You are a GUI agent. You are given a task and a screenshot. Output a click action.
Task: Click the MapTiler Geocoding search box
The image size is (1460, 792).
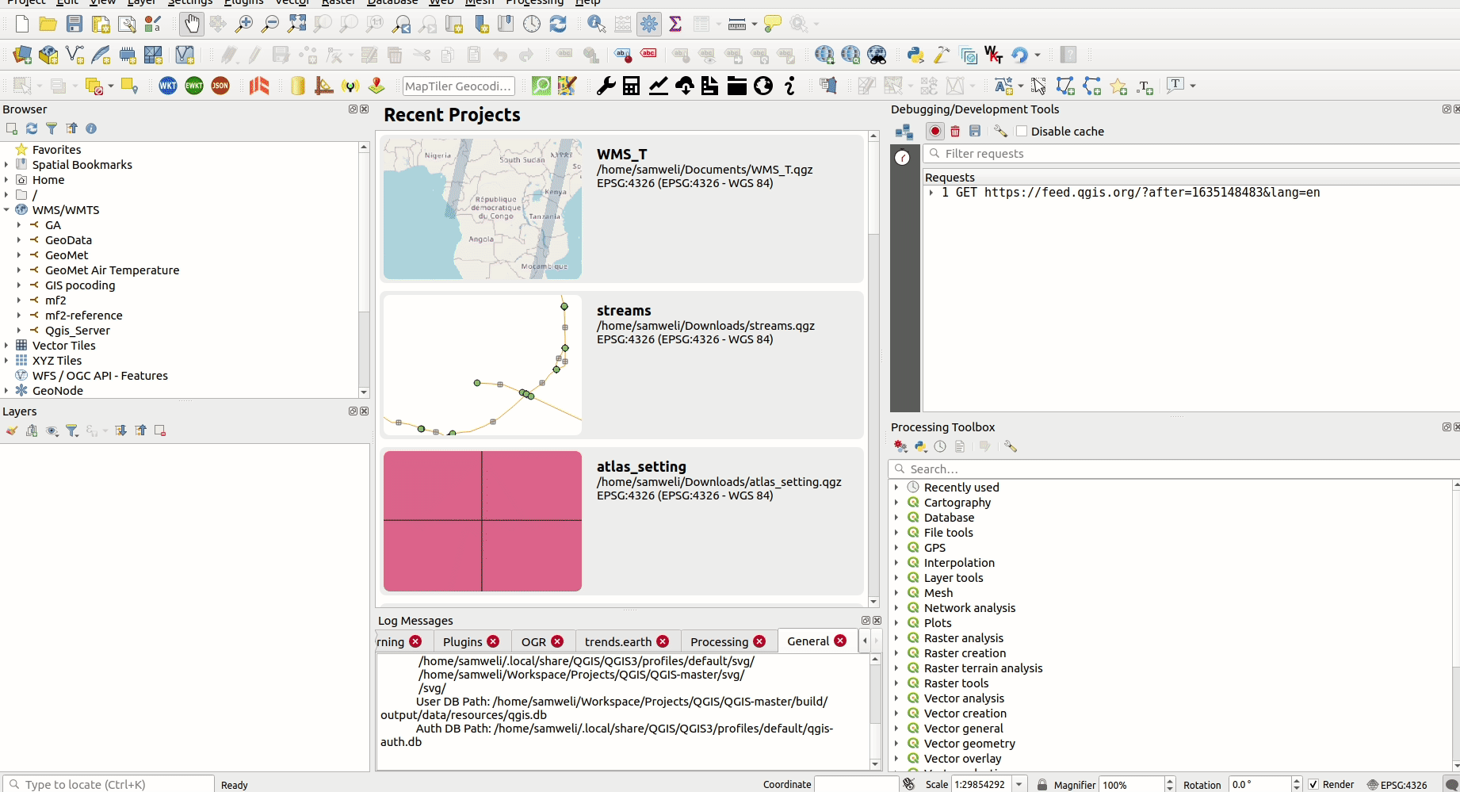tap(458, 86)
